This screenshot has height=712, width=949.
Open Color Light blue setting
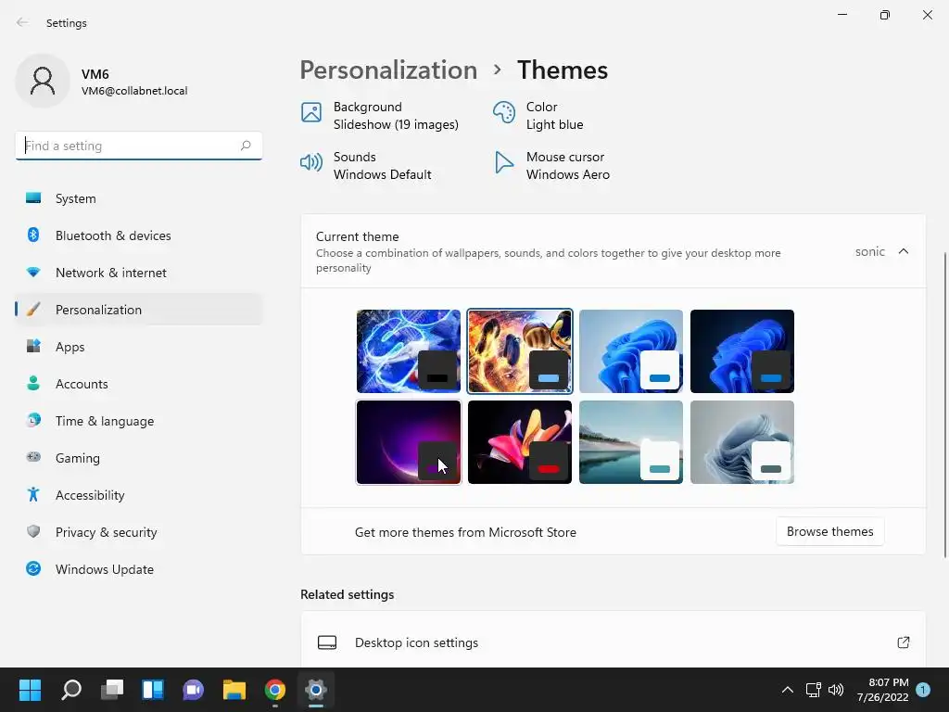click(x=538, y=116)
